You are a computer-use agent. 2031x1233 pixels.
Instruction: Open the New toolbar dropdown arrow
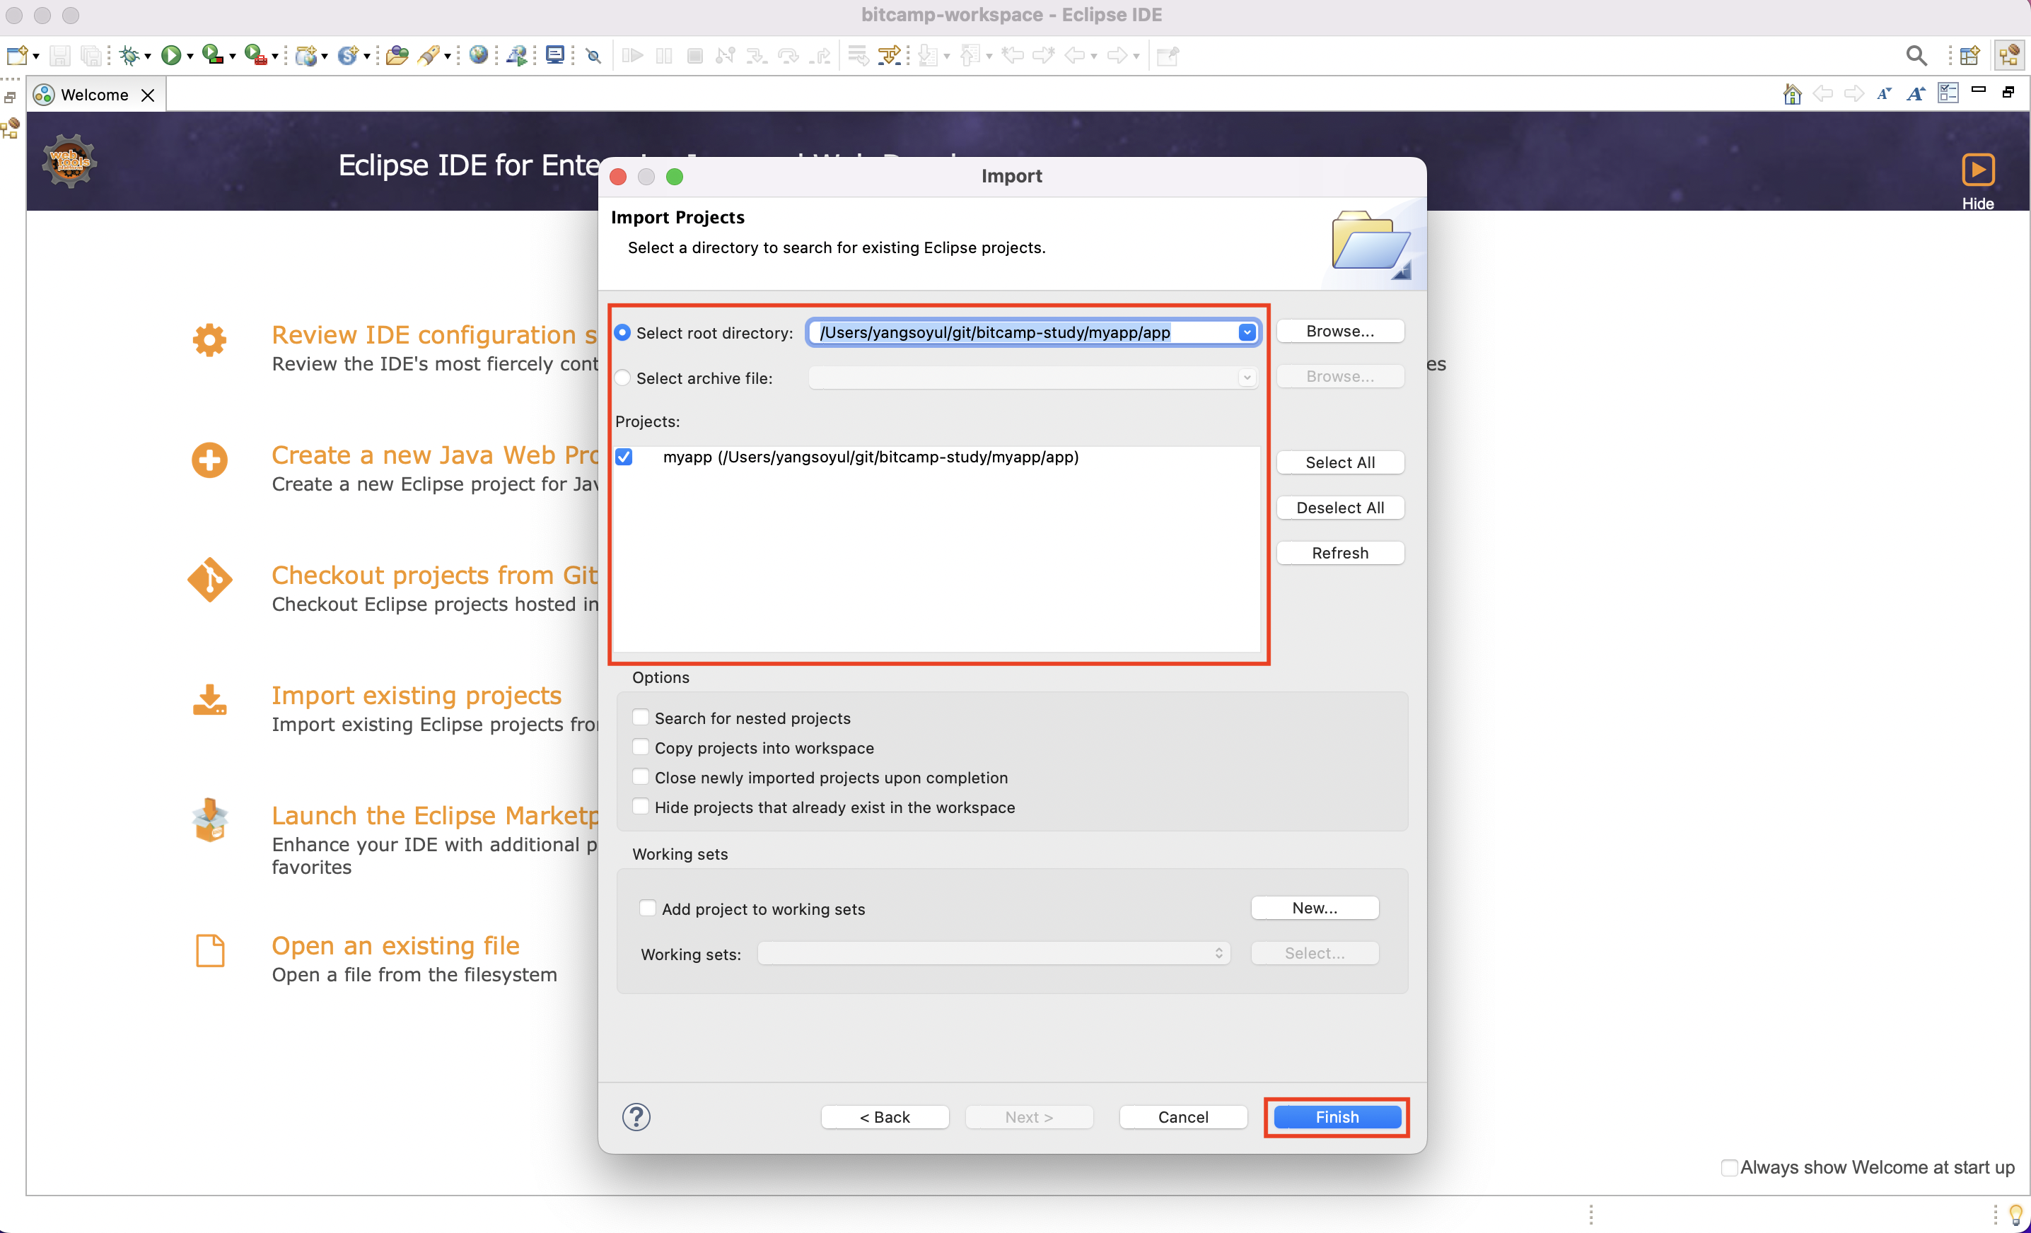36,57
